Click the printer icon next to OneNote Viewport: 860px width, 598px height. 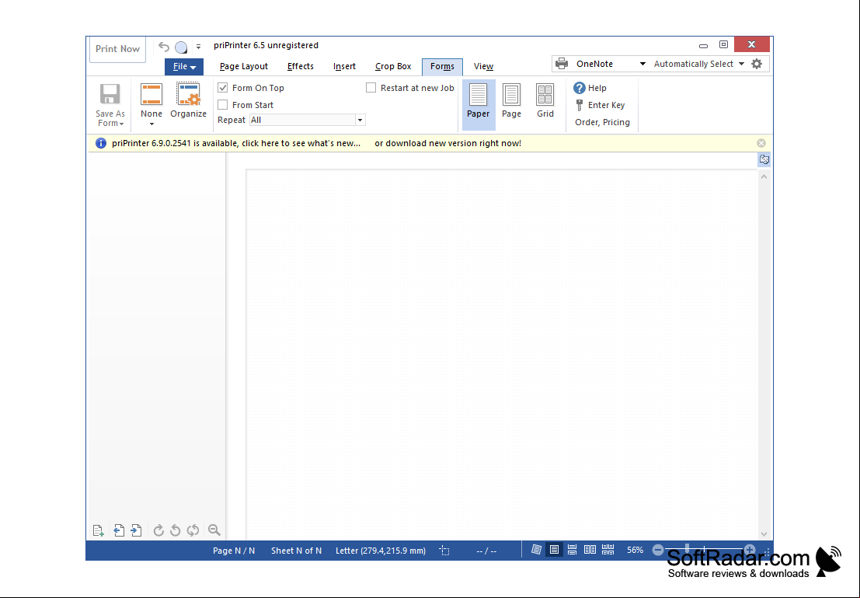[x=562, y=64]
